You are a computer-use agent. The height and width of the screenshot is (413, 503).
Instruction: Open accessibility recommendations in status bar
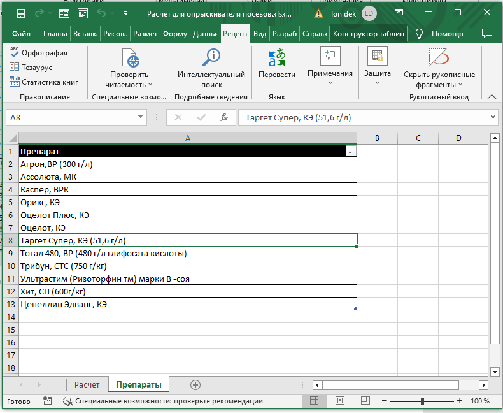(163, 401)
